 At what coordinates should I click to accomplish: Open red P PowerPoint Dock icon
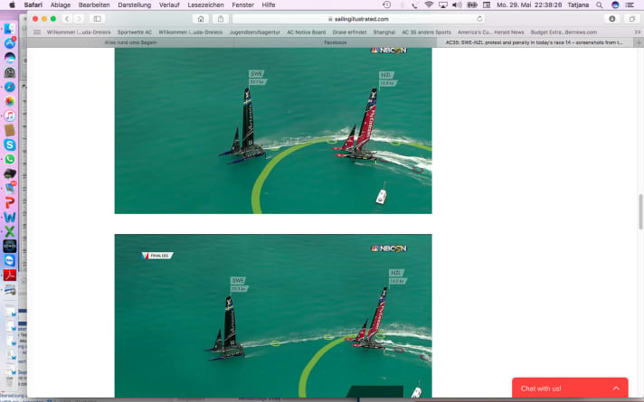coord(9,202)
